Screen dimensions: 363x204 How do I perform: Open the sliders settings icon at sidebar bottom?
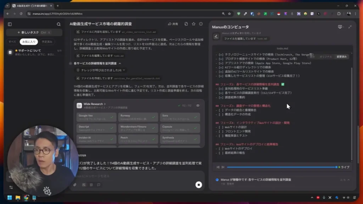(11, 187)
